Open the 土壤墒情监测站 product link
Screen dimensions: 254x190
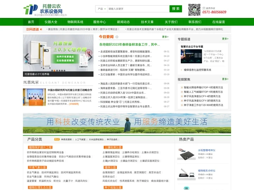click(111, 152)
